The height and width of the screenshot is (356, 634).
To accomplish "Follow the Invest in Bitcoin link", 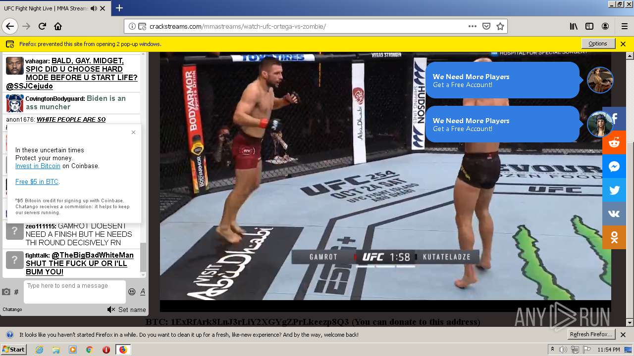I will tap(38, 166).
